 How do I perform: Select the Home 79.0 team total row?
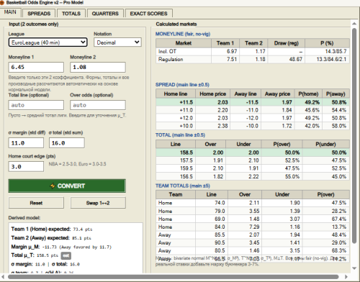coord(253,211)
